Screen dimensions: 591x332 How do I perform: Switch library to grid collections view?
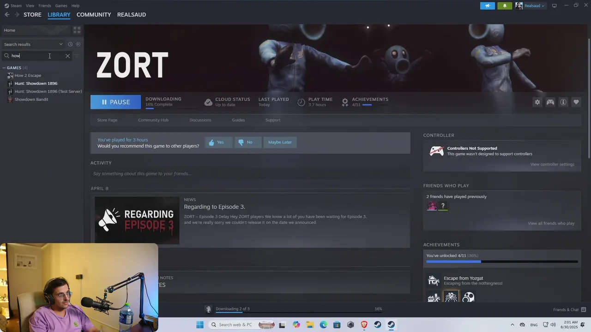[77, 30]
